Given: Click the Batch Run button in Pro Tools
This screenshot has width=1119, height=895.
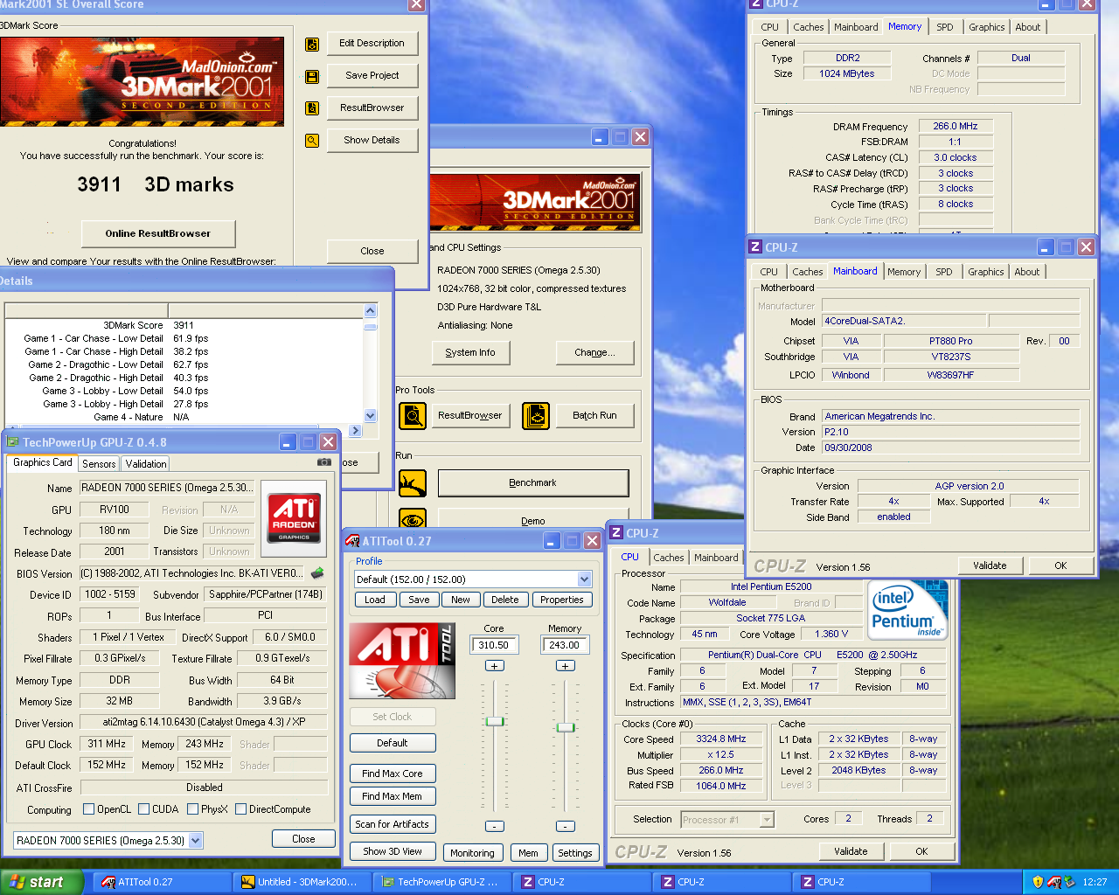Looking at the screenshot, I should (594, 416).
